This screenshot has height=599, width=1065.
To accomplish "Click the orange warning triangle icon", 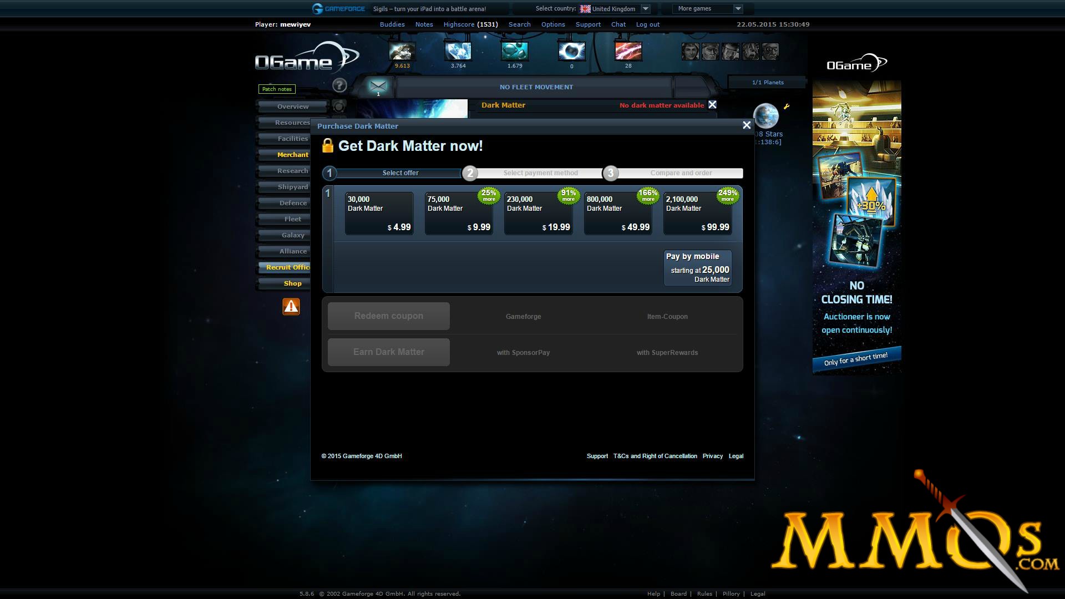I will (x=291, y=307).
